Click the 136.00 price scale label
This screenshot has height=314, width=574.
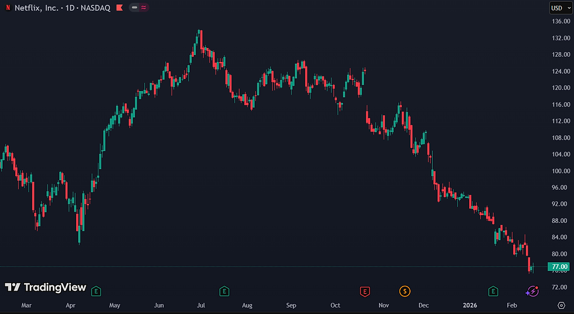click(x=561, y=21)
